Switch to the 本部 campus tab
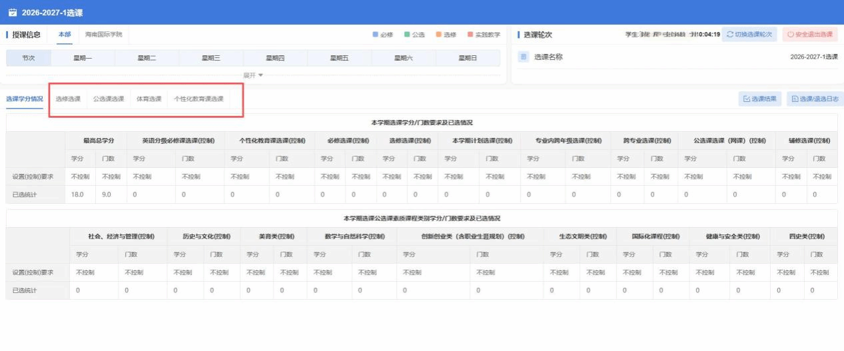The height and width of the screenshot is (351, 844). [x=64, y=34]
